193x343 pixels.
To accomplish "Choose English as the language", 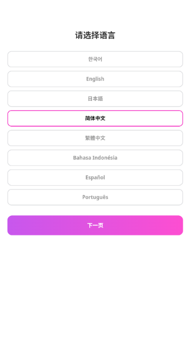I will (95, 79).
